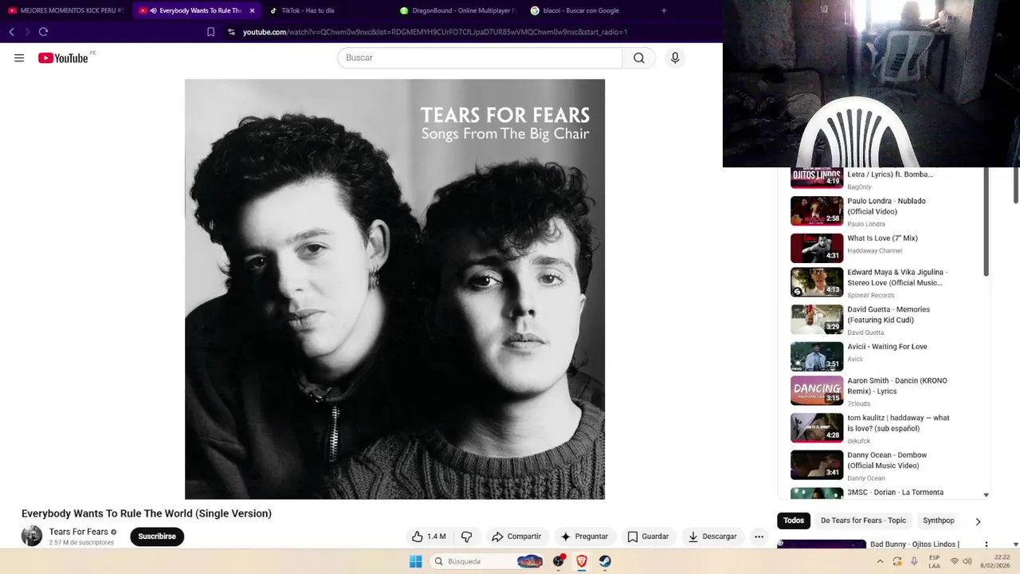Open Aaron Smith - Dancin KRONO Remix title
Image resolution: width=1020 pixels, height=574 pixels.
coord(897,386)
